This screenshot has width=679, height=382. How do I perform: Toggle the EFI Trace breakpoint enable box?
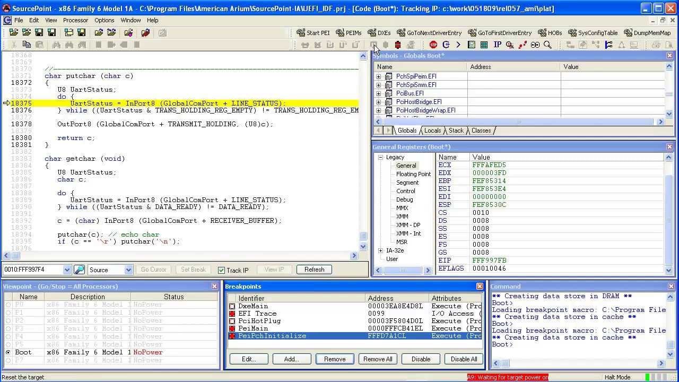[232, 314]
